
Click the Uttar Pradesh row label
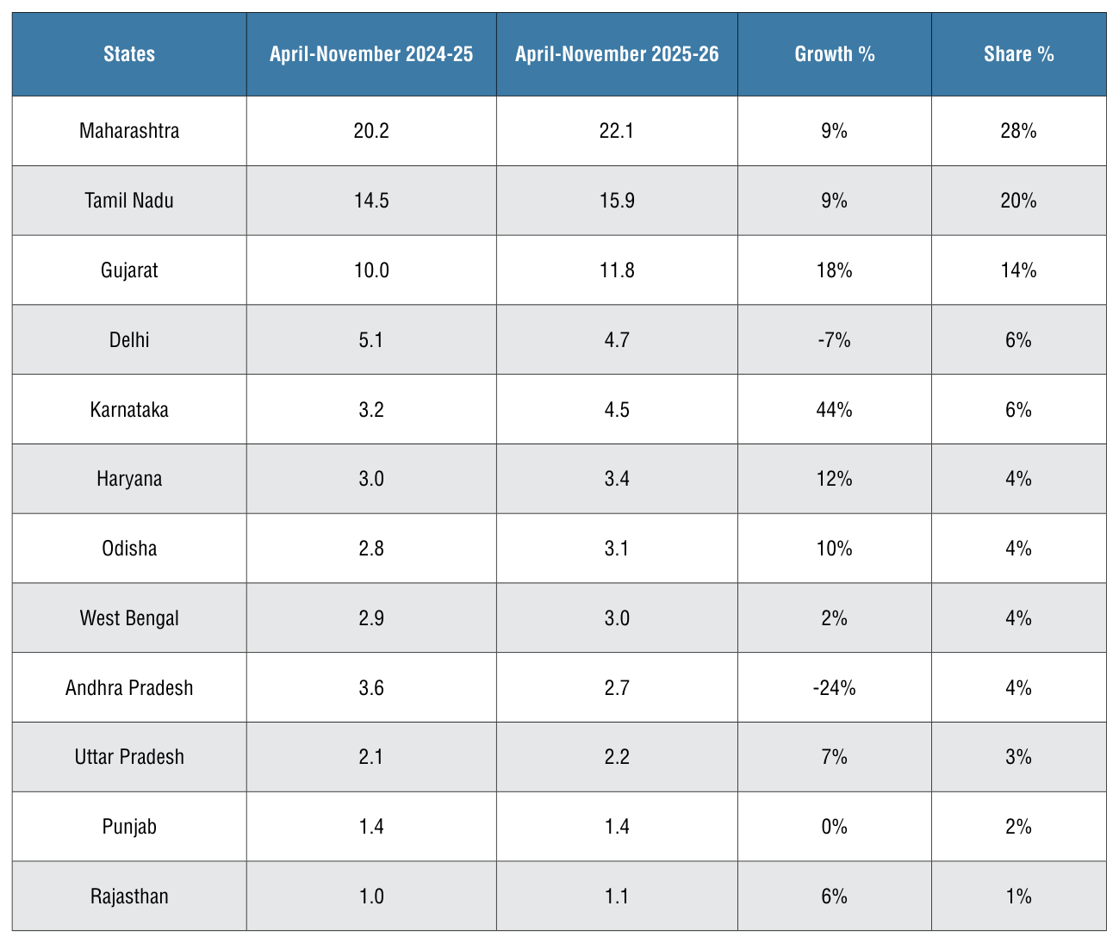[129, 757]
